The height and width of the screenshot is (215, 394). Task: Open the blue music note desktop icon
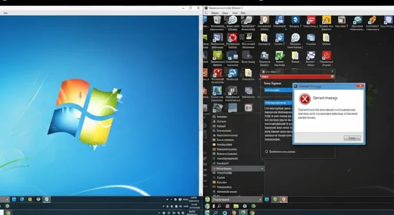[280, 20]
